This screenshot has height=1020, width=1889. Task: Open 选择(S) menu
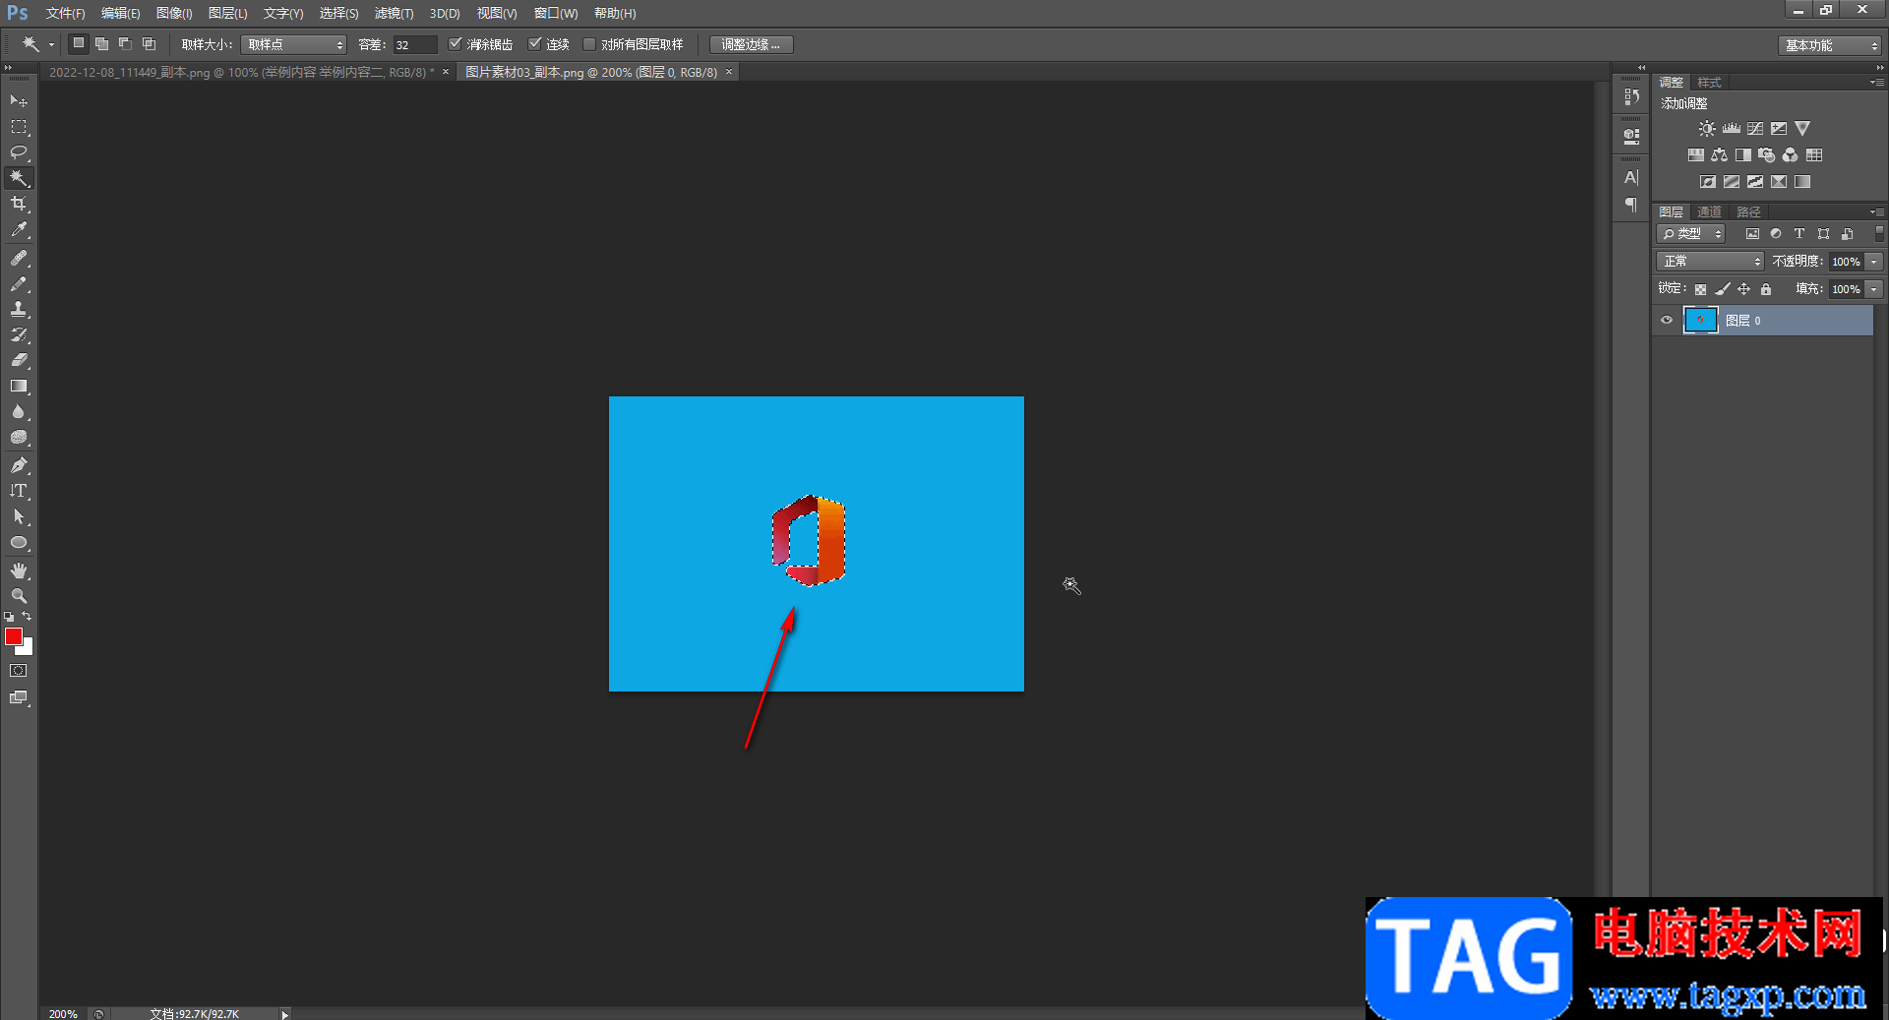(x=338, y=14)
